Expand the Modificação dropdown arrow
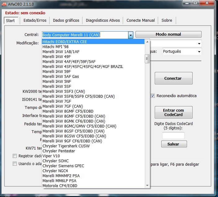The height and width of the screenshot is (197, 218). pyautogui.click(x=199, y=44)
